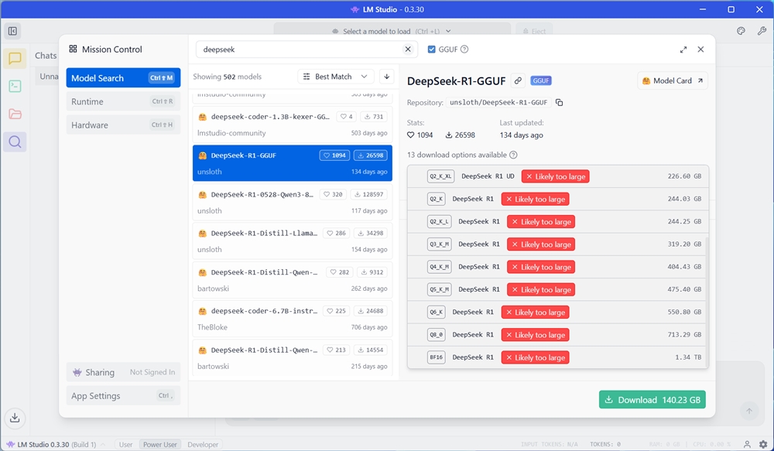
Task: Click LM Studio logo in status bar
Action: click(10, 444)
